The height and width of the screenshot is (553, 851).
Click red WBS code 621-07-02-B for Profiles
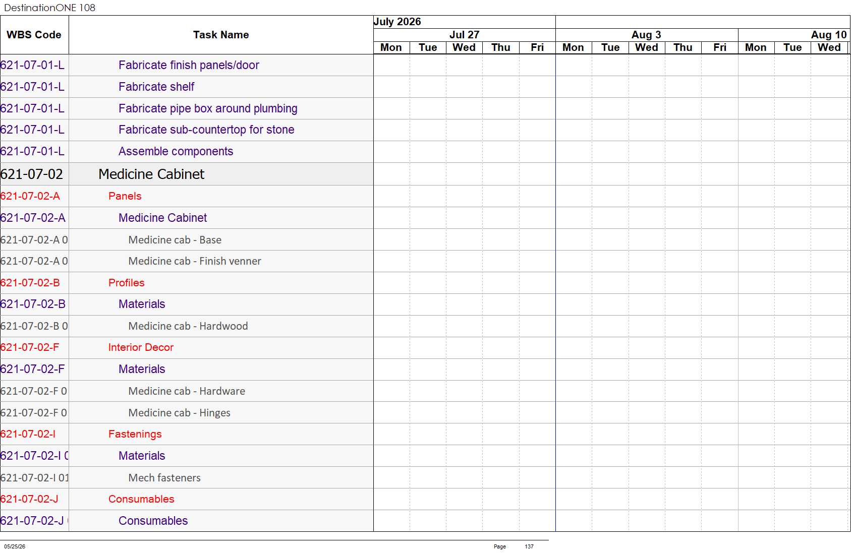coord(30,283)
